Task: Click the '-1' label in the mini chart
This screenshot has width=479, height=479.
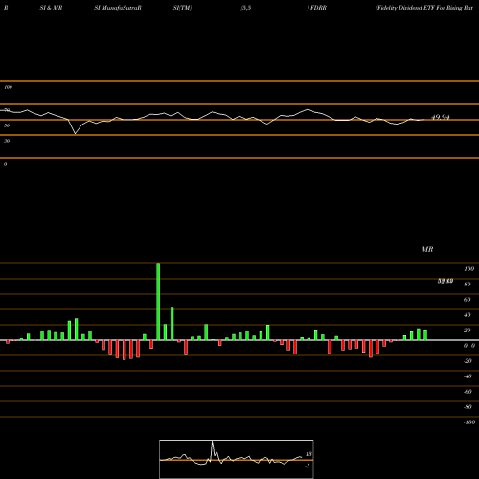Action: pyautogui.click(x=308, y=466)
